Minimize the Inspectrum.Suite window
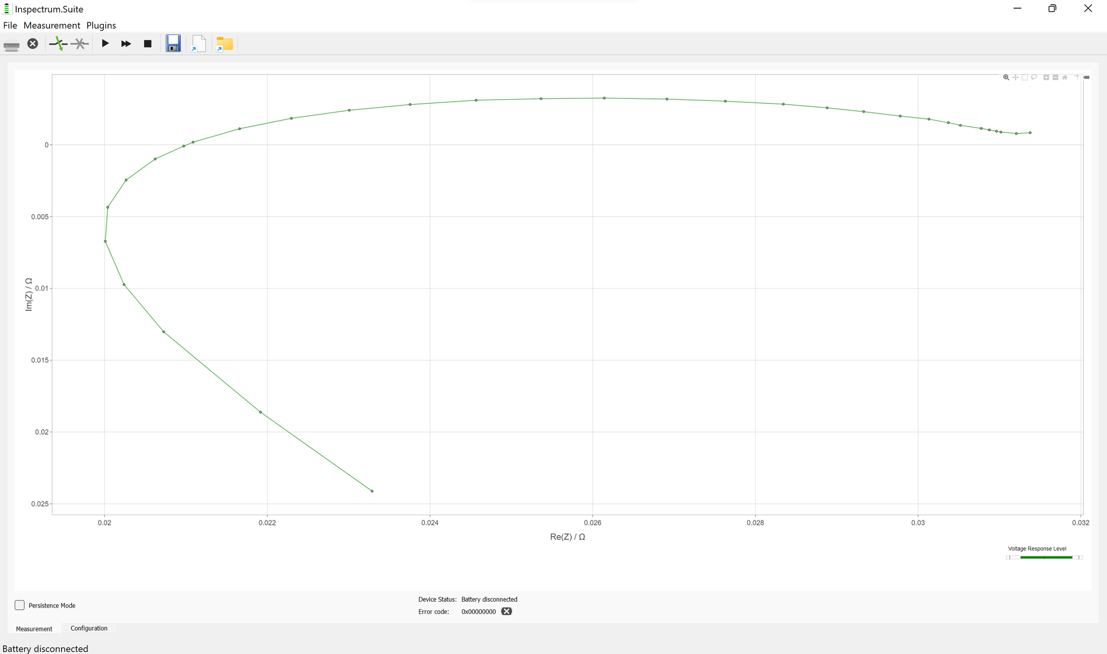 coord(1017,9)
